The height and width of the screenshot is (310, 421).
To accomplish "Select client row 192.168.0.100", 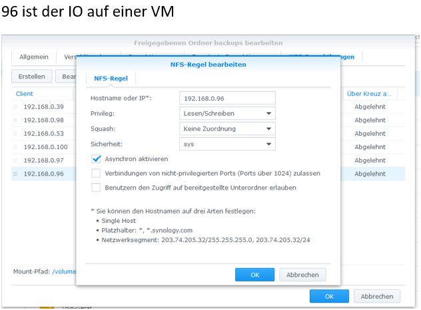I will point(44,147).
